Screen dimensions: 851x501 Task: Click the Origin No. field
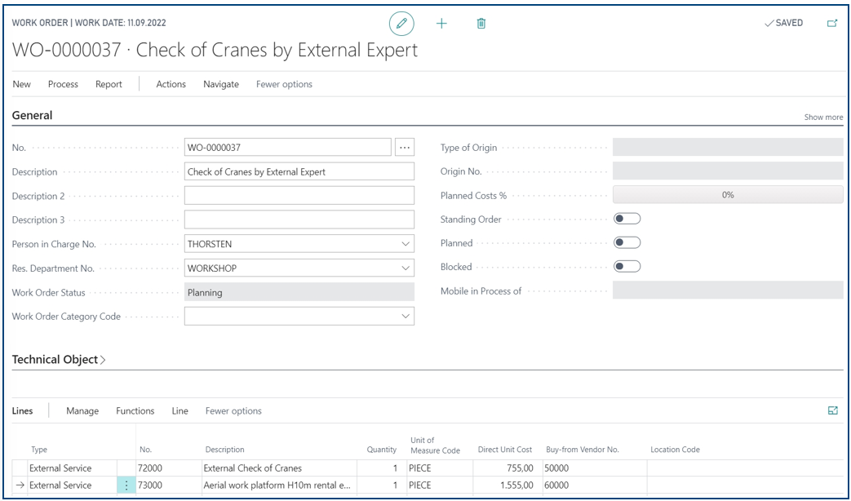[x=728, y=171]
